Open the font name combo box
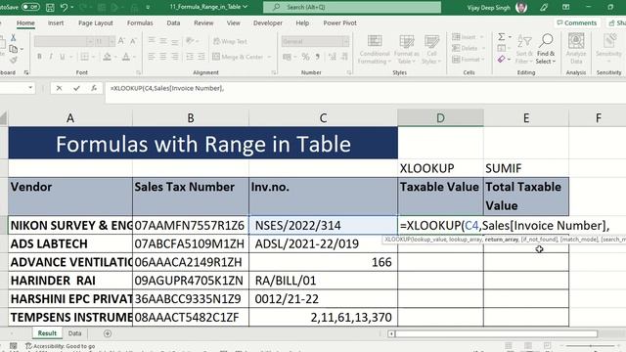This screenshot has height=352, width=626. pos(64,41)
